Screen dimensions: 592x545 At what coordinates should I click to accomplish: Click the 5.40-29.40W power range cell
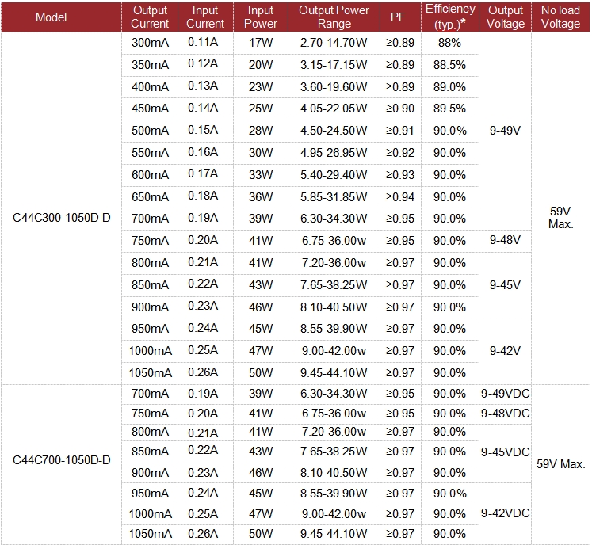tap(334, 175)
